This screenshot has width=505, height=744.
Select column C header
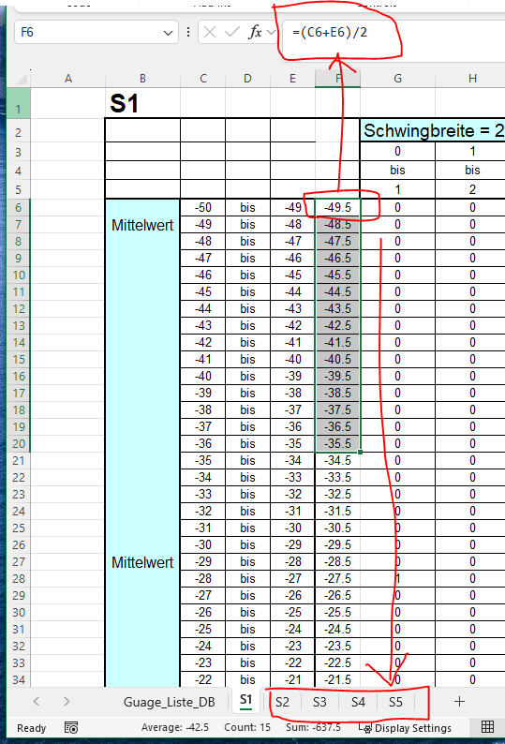click(x=202, y=79)
